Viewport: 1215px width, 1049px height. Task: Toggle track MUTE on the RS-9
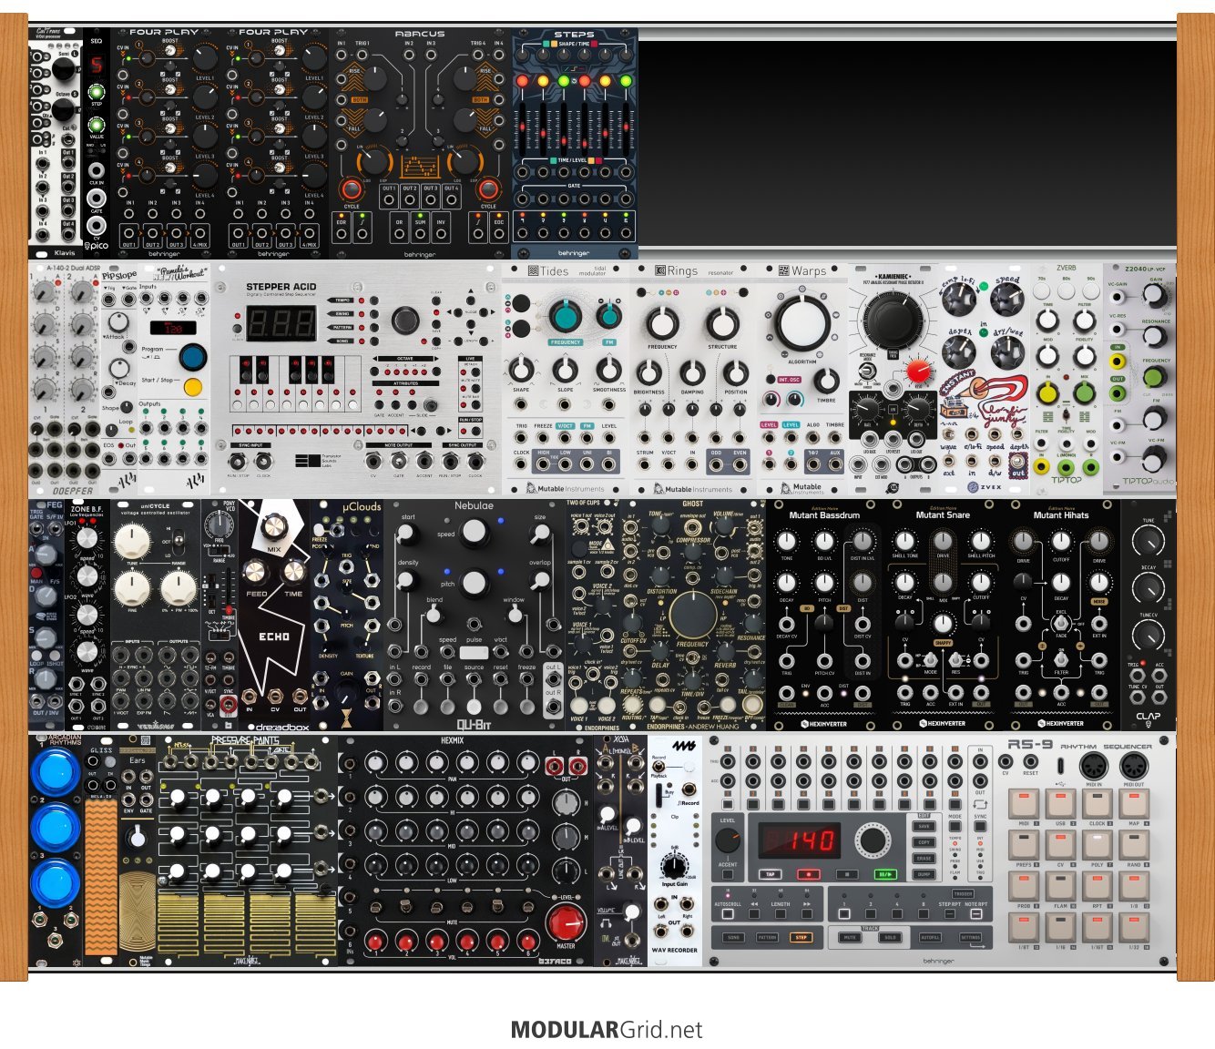point(850,937)
